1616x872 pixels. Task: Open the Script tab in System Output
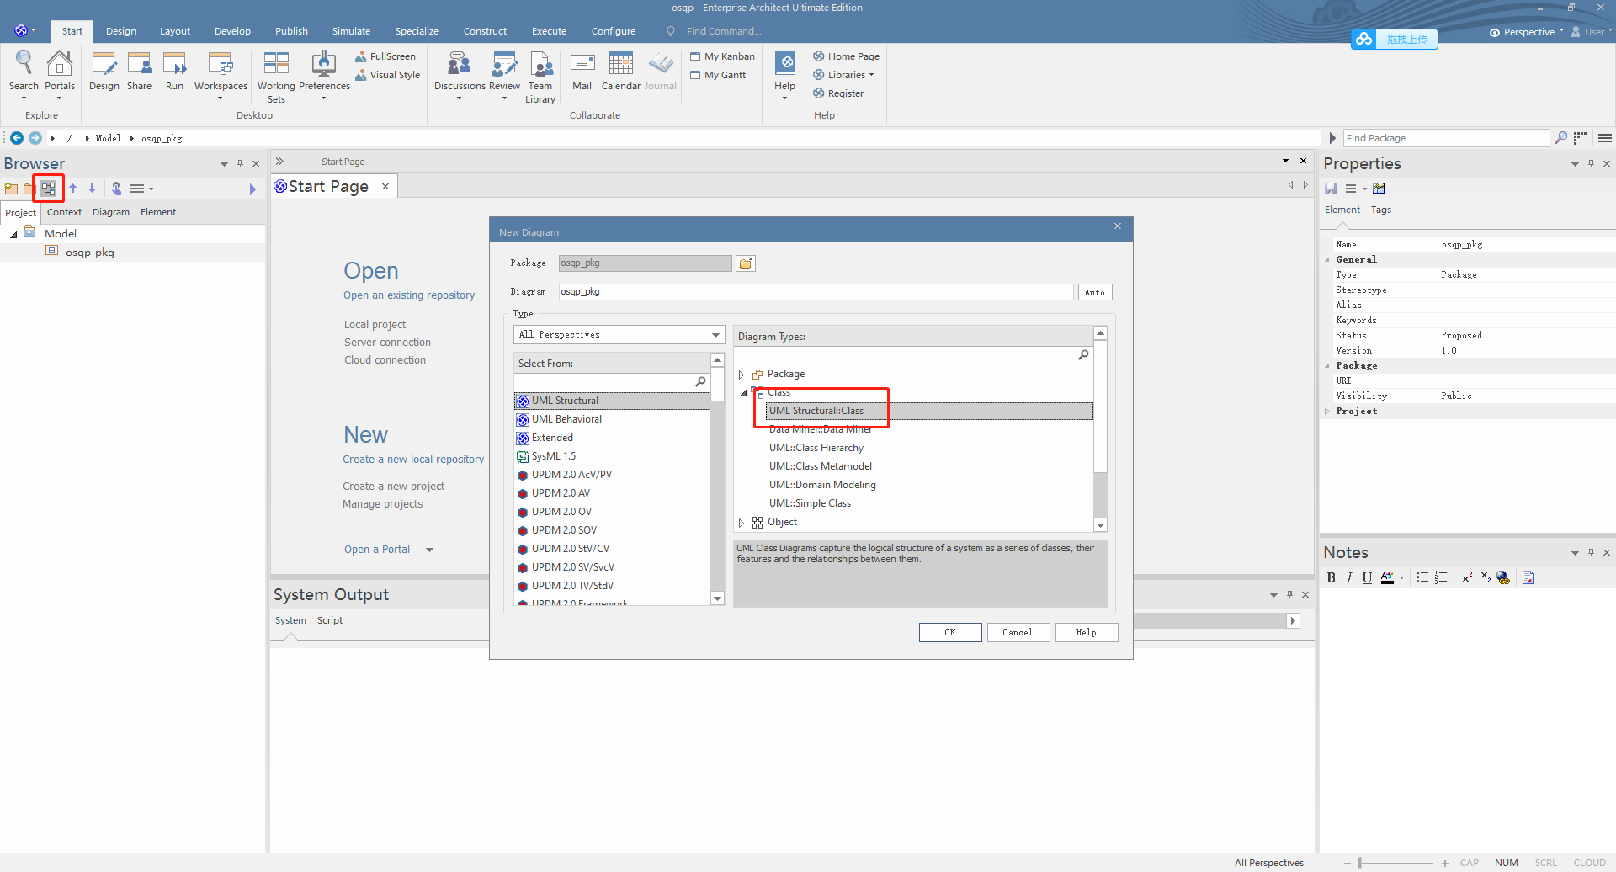[330, 620]
